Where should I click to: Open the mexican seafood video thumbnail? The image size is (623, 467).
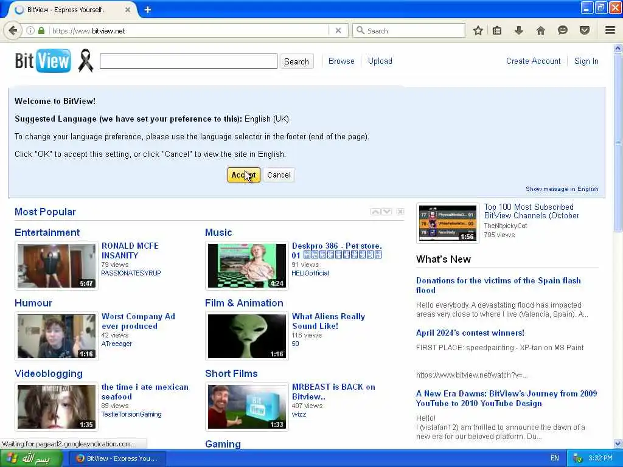(57, 407)
